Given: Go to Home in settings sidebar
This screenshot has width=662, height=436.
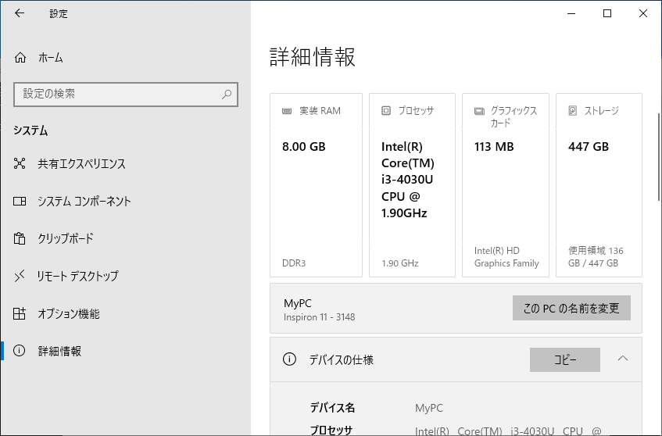Looking at the screenshot, I should click(20, 58).
